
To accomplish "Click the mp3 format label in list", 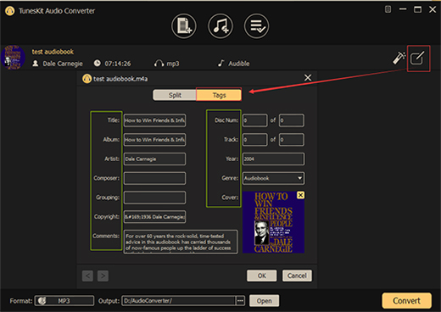I will pos(173,64).
